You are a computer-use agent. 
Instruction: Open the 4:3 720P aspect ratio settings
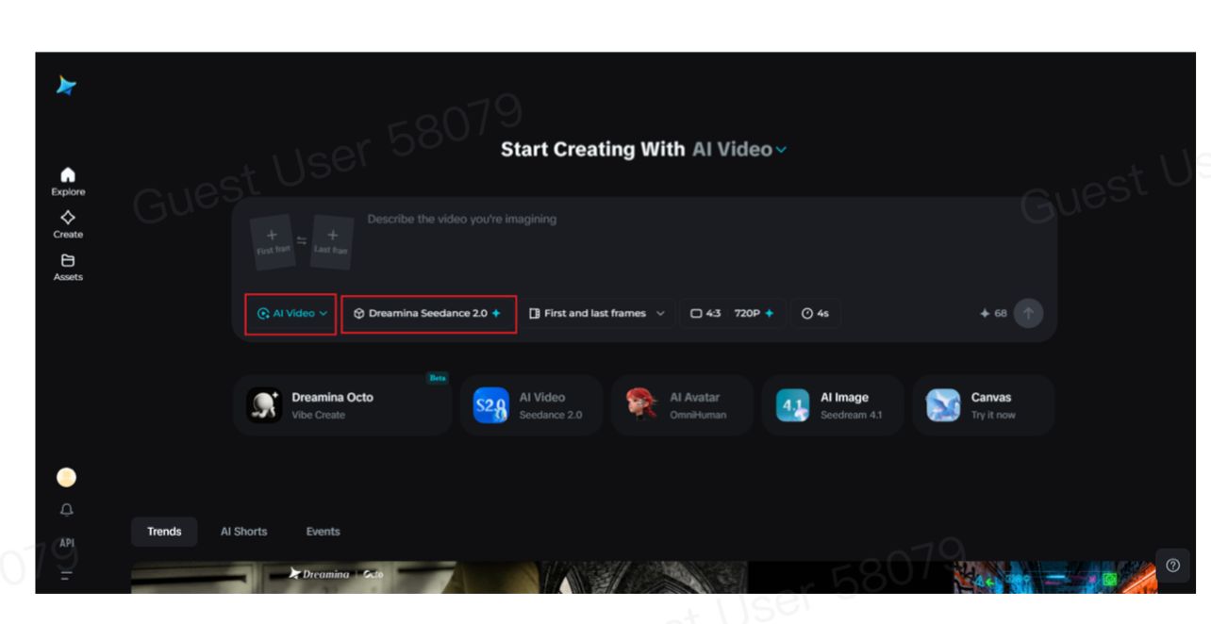pos(732,314)
